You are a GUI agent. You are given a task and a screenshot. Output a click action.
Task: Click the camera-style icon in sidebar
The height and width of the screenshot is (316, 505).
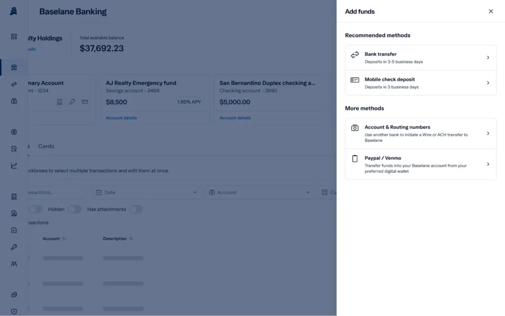click(x=14, y=101)
